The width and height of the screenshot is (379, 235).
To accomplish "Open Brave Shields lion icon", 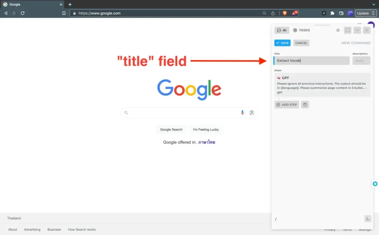I will click(285, 13).
